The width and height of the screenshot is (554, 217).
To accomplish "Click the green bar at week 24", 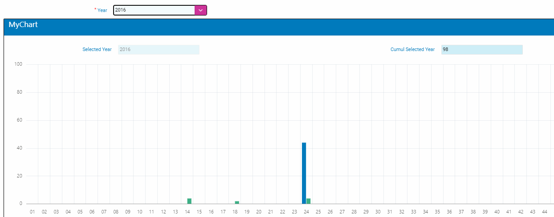I will (308, 201).
